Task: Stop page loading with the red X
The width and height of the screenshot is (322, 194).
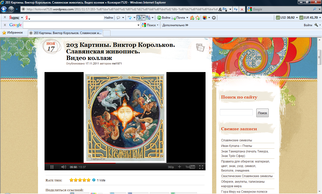Action: click(242, 9)
